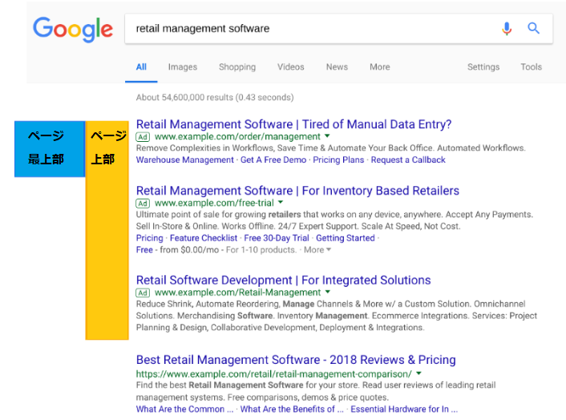The height and width of the screenshot is (420, 566).
Task: Click the https://www.example.com/retail/retail-management-comparison/ URL
Action: (274, 374)
